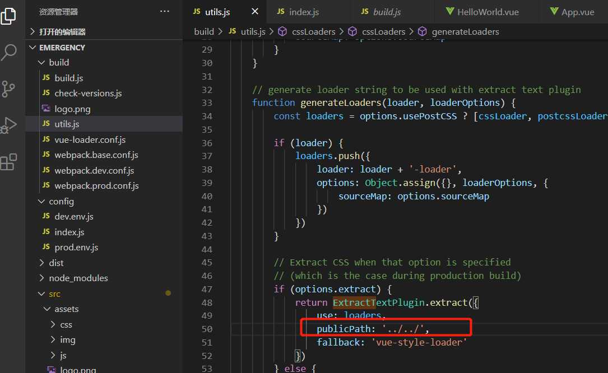Expand the img folder
The height and width of the screenshot is (373, 608).
(x=104, y=340)
